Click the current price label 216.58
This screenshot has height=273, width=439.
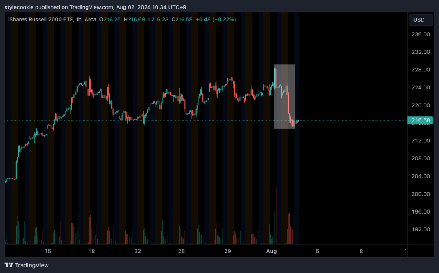tap(420, 121)
